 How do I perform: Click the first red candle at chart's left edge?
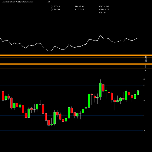(x=3, y=96)
